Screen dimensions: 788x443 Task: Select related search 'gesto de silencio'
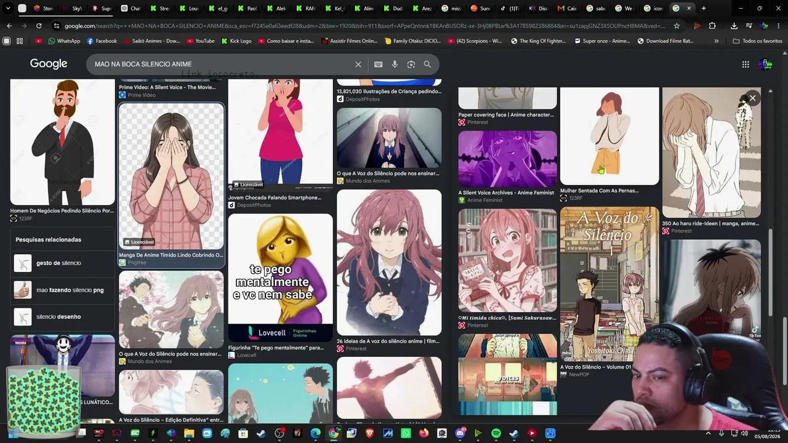click(x=62, y=263)
